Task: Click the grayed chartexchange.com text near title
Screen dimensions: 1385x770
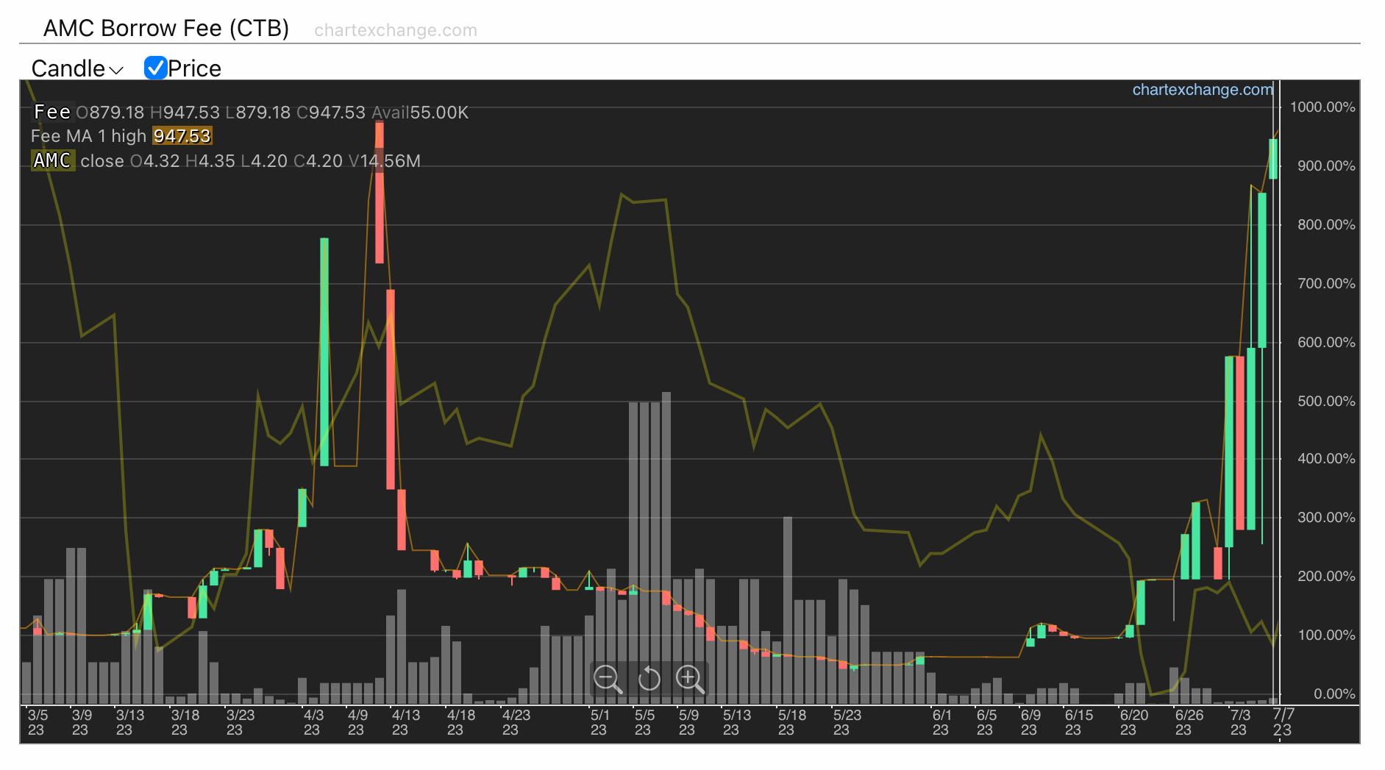Action: 396,30
